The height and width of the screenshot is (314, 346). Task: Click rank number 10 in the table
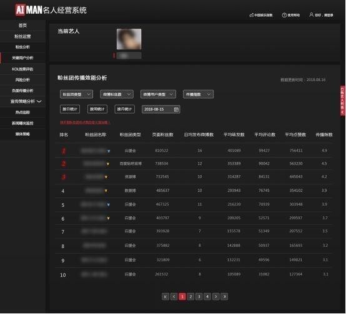click(x=63, y=275)
